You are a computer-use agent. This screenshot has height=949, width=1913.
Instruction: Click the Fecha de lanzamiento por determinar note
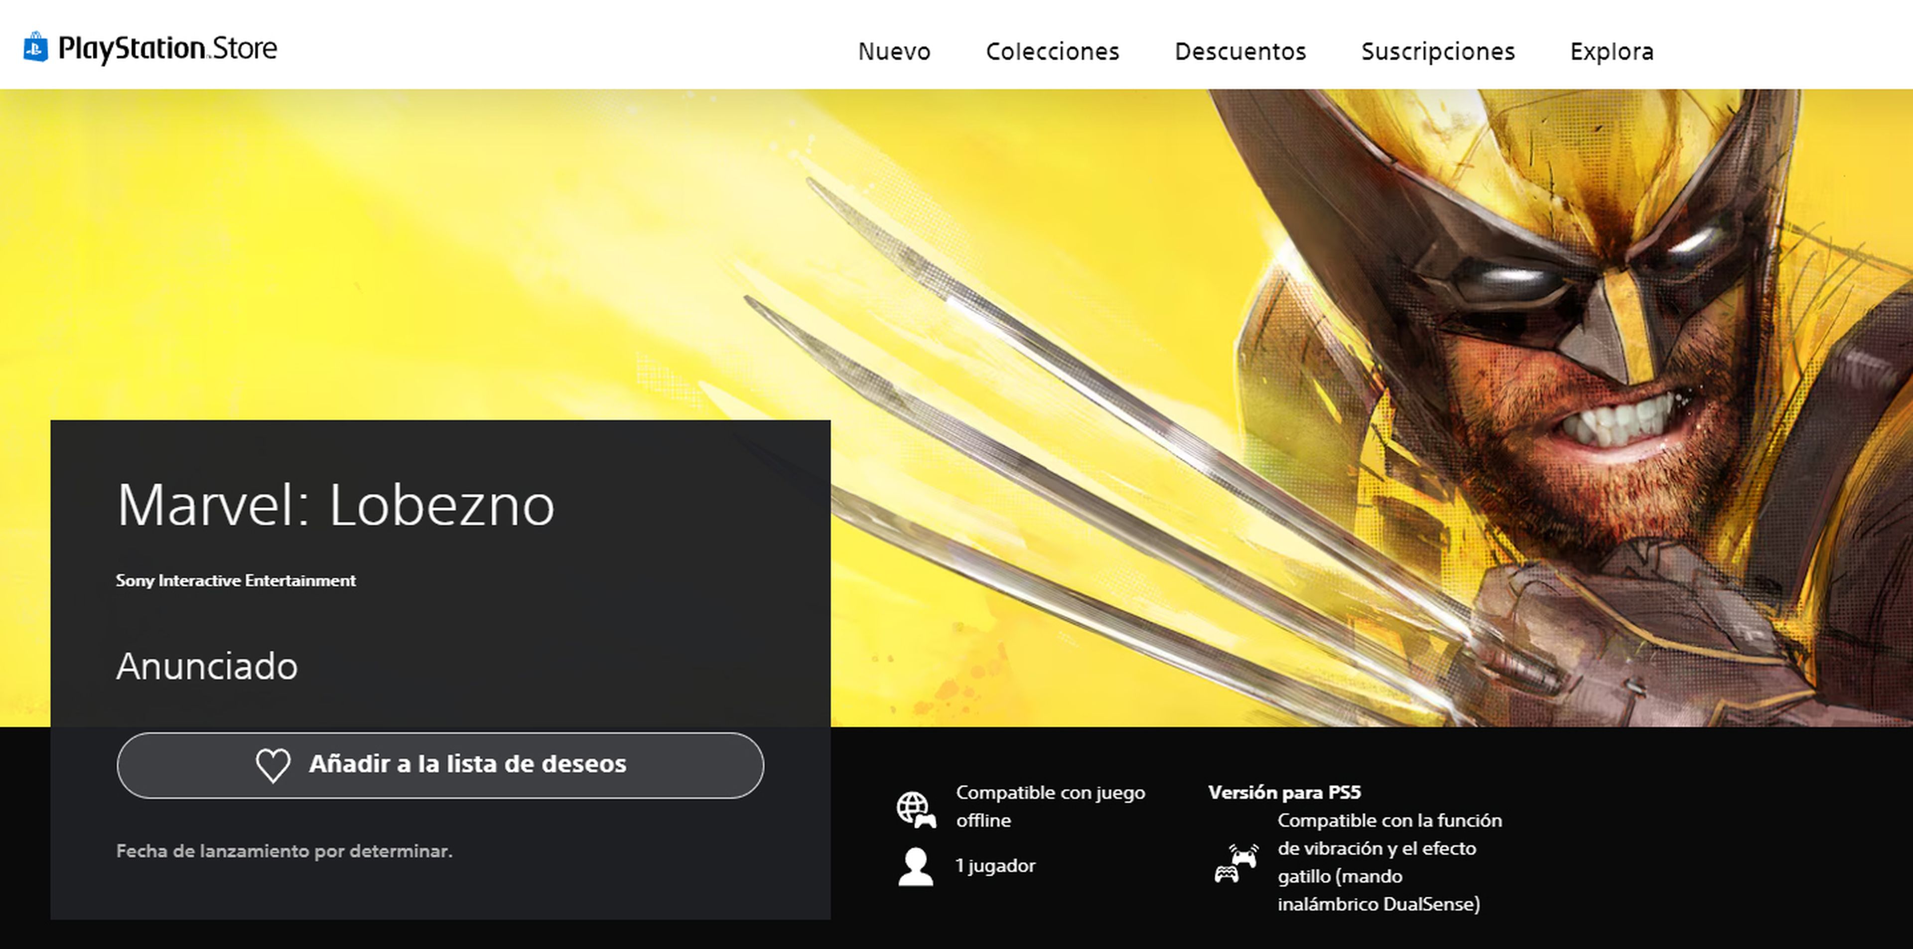[x=283, y=851]
